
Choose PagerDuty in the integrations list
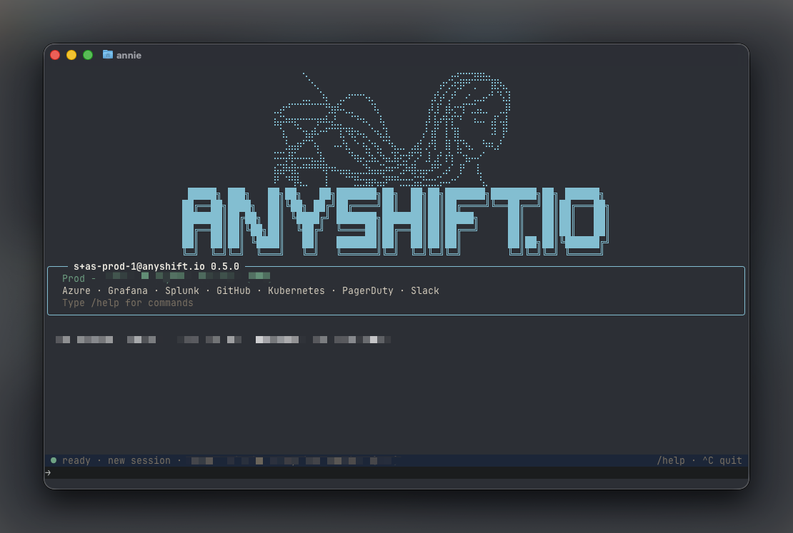pyautogui.click(x=367, y=290)
